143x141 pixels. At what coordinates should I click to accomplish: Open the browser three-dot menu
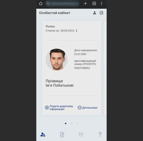(x=101, y=4)
